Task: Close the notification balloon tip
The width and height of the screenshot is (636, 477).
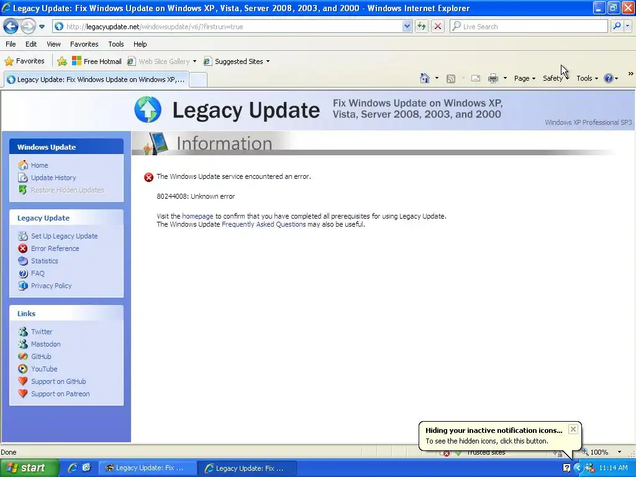Action: tap(573, 429)
